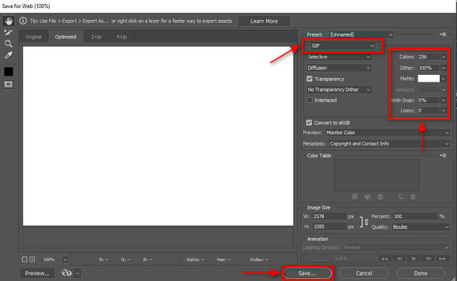This screenshot has width=457, height=281.
Task: Click the Web Snap value field
Action: [x=429, y=100]
